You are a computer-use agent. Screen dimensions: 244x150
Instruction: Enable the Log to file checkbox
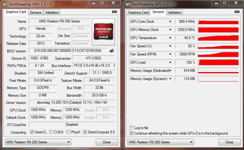(131, 128)
